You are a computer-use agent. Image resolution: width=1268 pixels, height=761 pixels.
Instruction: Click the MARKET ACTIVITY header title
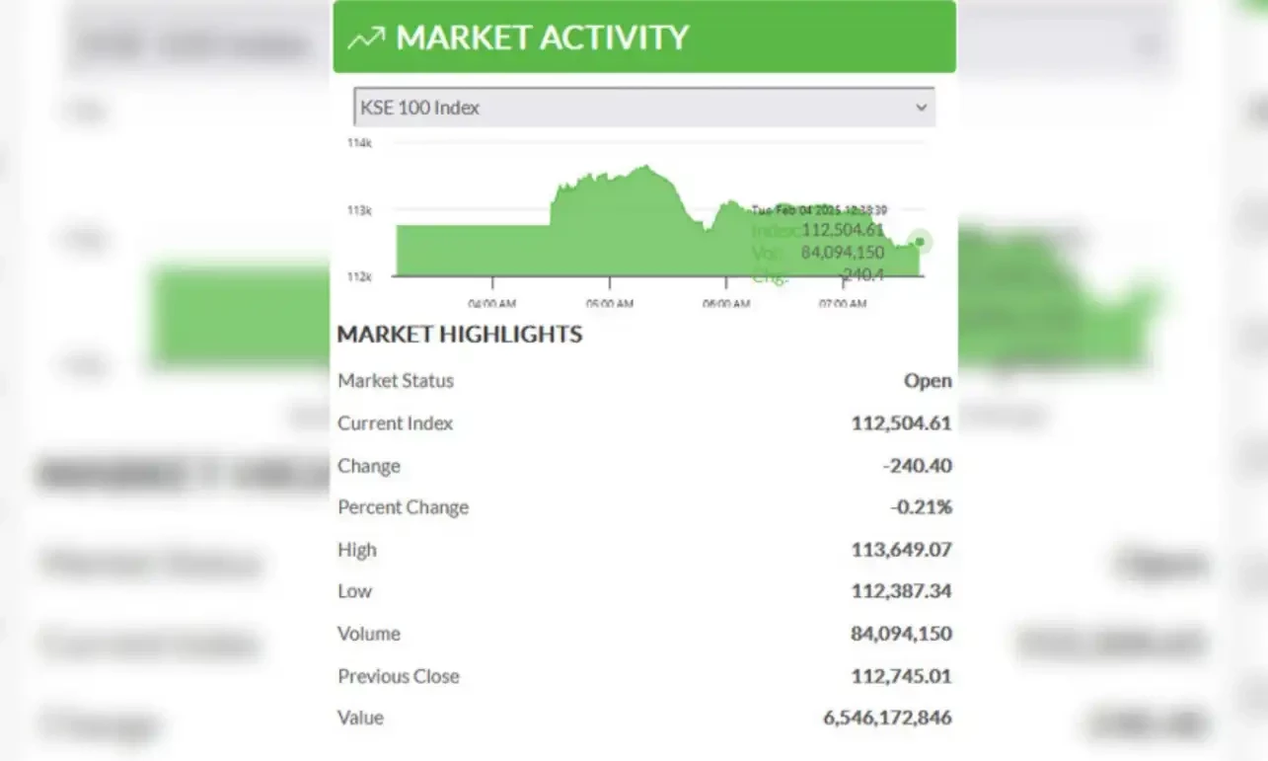click(x=543, y=38)
